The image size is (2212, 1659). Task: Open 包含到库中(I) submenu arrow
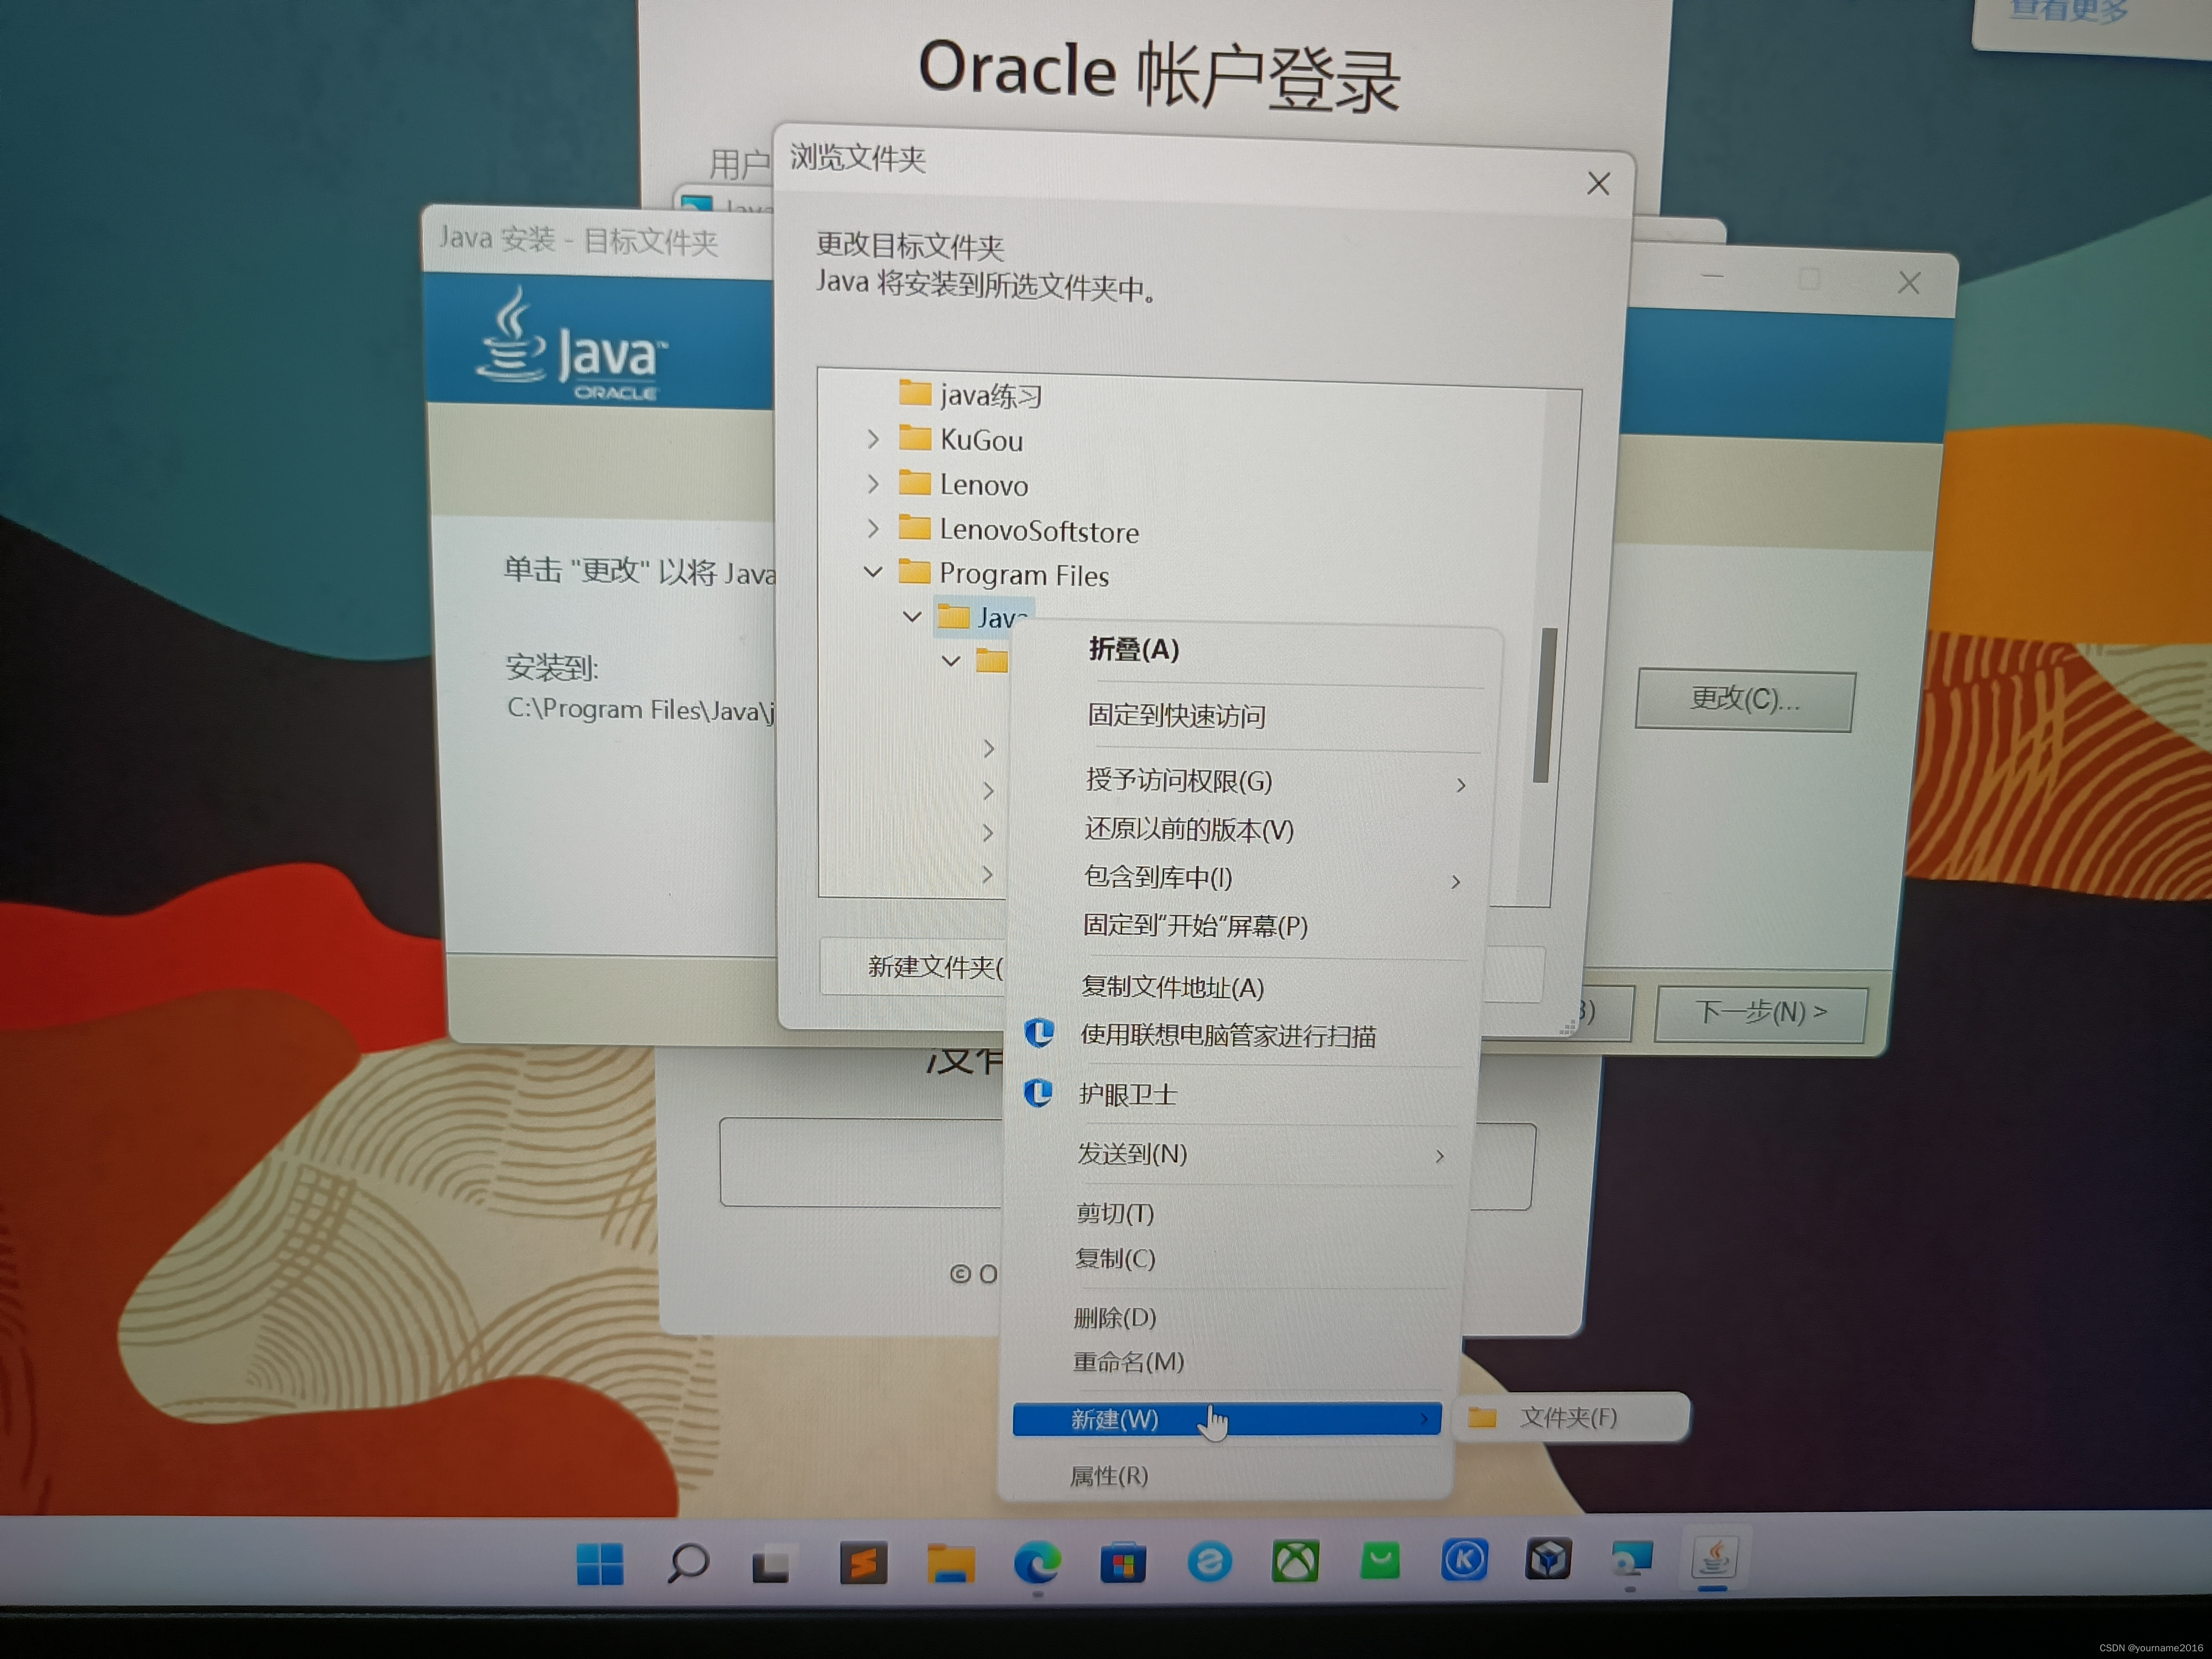tap(1456, 881)
